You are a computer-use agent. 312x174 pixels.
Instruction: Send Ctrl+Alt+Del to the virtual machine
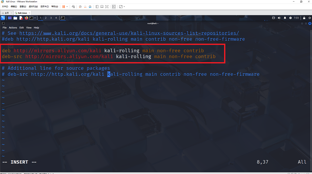(x=73, y=7)
